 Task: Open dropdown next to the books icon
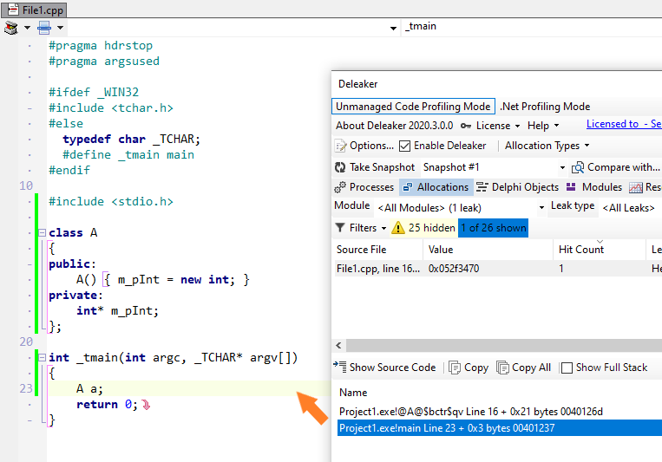pos(27,28)
